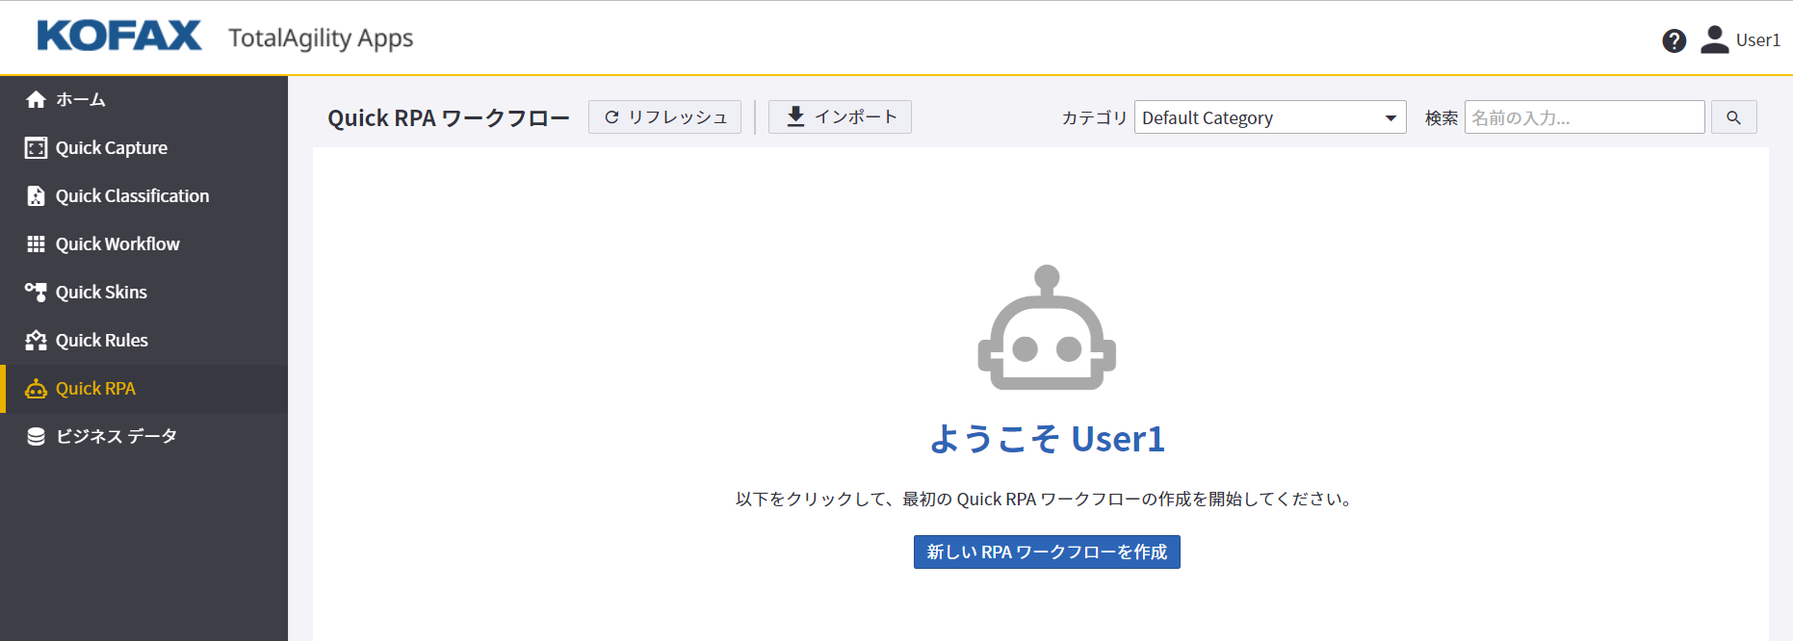Click the User1 profile avatar icon
Image resolution: width=1793 pixels, height=641 pixels.
(1715, 39)
